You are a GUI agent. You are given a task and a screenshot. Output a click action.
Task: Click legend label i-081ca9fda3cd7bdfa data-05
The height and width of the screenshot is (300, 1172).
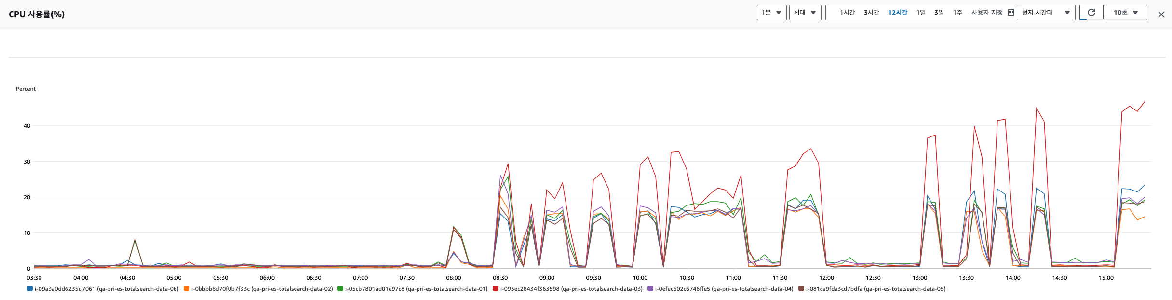(876, 289)
